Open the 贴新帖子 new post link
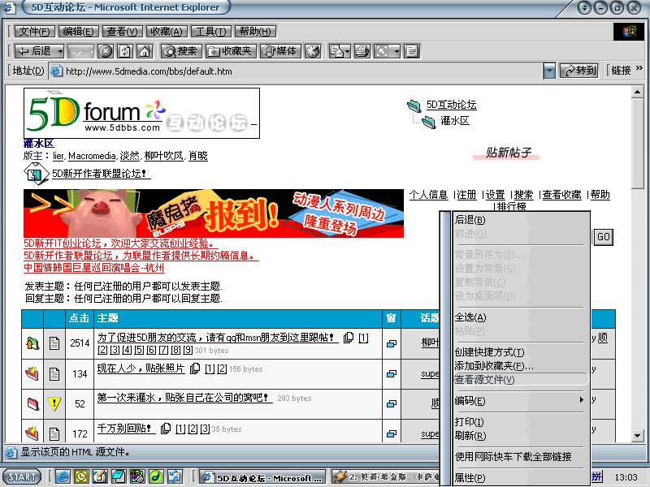 (x=509, y=153)
